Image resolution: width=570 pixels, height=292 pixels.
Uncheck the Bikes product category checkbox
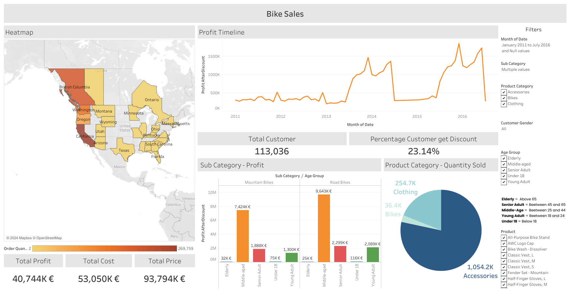pyautogui.click(x=504, y=98)
